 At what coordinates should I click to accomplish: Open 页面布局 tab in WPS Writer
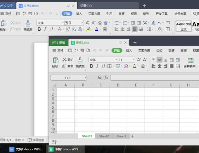[94, 14]
